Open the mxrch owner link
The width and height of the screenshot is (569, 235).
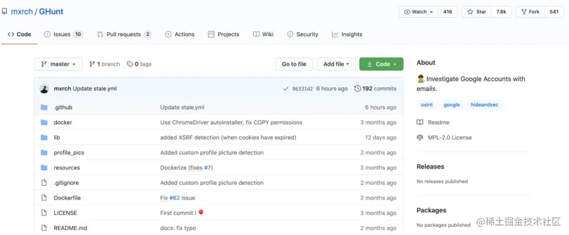tap(22, 12)
